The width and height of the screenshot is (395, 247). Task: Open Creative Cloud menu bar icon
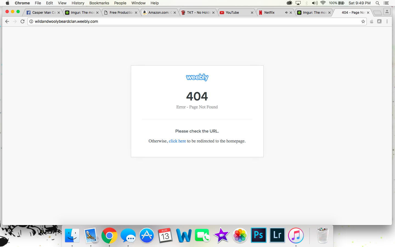289,3
